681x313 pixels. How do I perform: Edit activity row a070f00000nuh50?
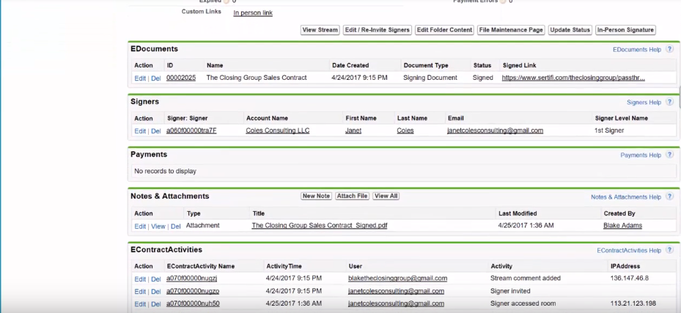(140, 304)
